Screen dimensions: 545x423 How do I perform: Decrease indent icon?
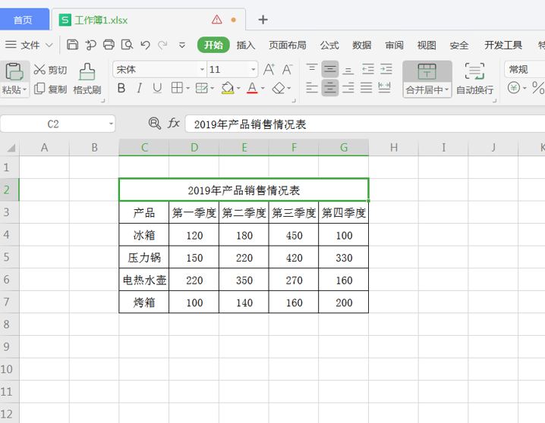(367, 69)
